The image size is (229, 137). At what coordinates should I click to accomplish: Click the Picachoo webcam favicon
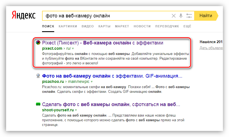[x=38, y=76]
